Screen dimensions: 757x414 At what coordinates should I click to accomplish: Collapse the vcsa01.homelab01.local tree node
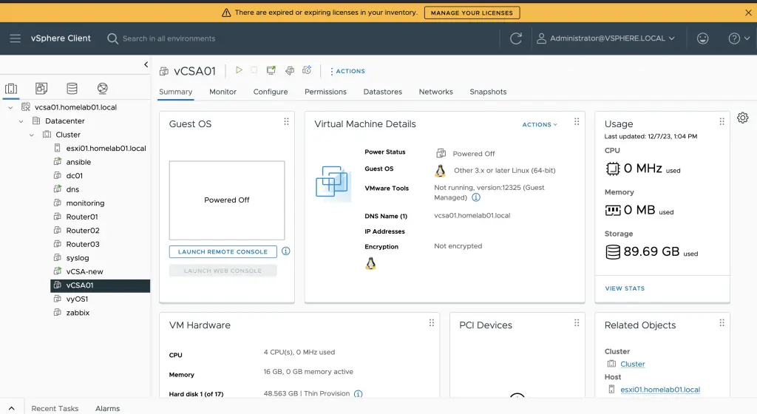[x=10, y=108]
